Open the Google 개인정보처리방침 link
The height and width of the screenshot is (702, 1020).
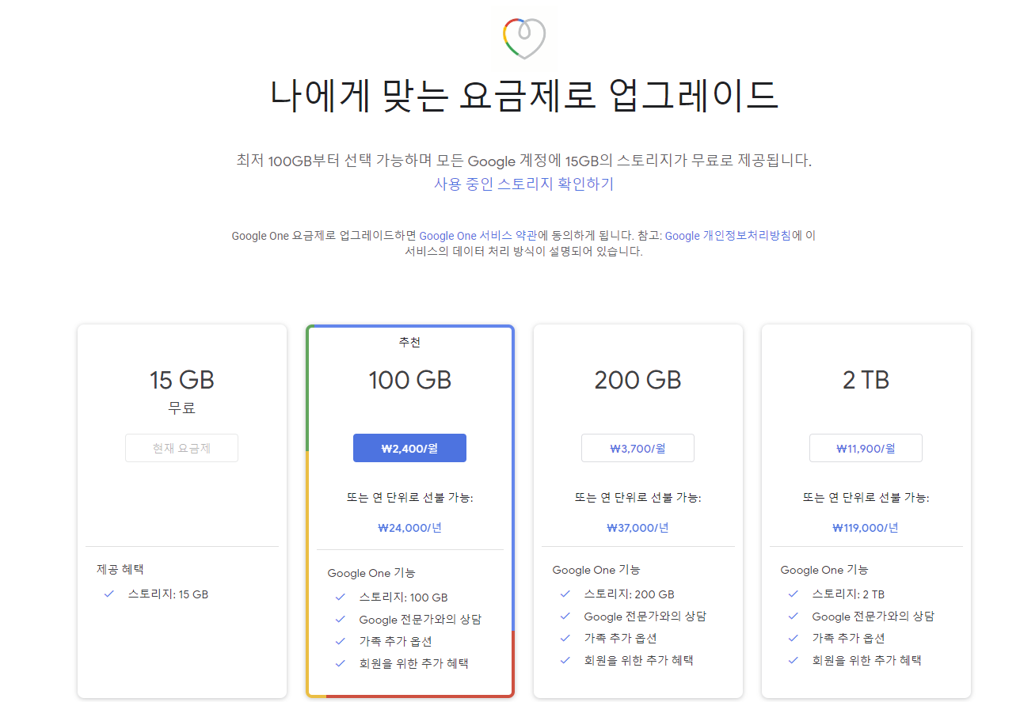click(728, 236)
